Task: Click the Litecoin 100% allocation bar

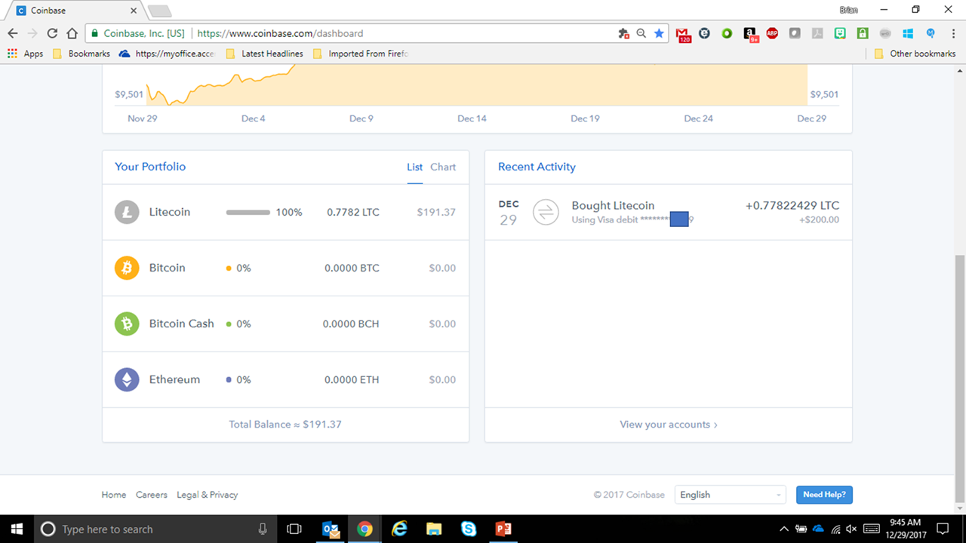Action: click(248, 213)
